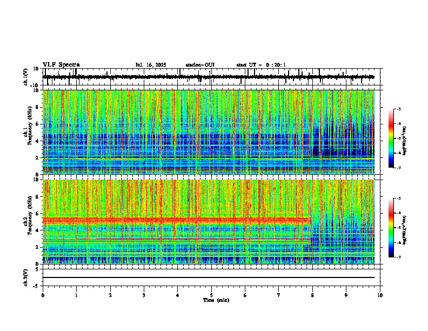This screenshot has height=331, width=428.
Task: Click time axis tick label "2"
Action: point(110,295)
